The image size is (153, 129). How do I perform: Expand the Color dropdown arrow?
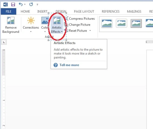click(x=45, y=32)
